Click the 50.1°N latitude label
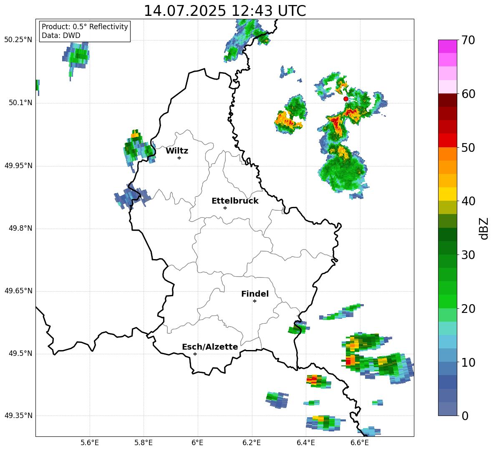494x451 pixels. [x=20, y=103]
